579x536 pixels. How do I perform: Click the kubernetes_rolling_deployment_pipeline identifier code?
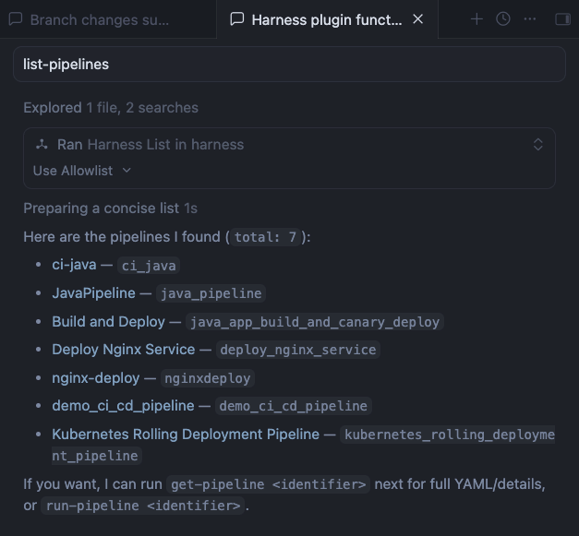point(447,435)
